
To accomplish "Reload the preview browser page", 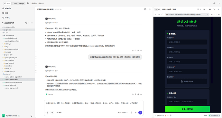I will point(162,14).
